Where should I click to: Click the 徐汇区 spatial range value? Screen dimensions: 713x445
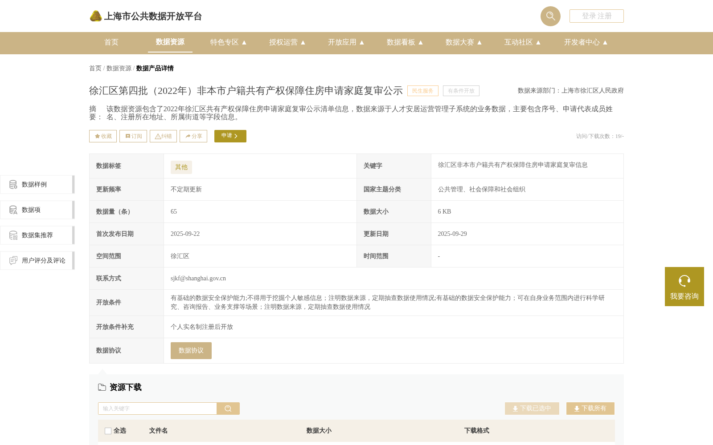[x=180, y=256]
